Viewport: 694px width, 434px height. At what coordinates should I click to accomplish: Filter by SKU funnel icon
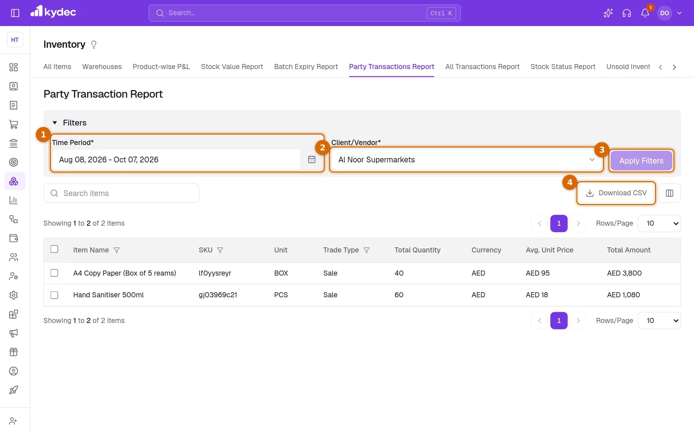pos(220,250)
